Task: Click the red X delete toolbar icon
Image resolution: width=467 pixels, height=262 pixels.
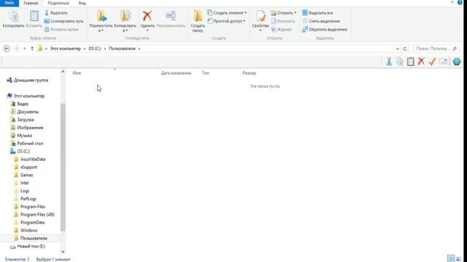Action: [421, 61]
